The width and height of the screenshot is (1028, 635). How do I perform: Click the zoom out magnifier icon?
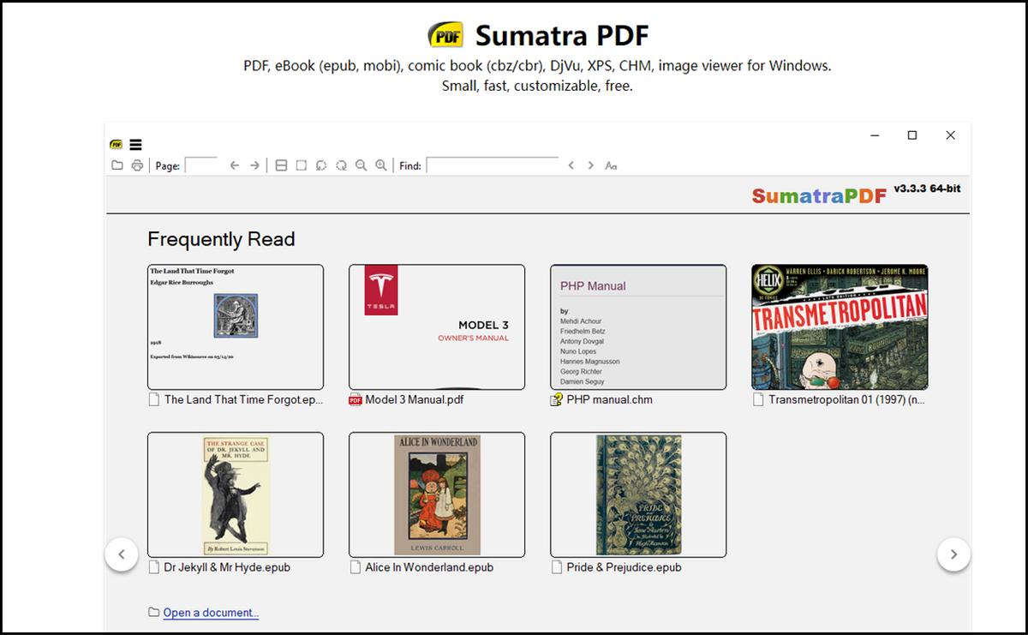coord(361,165)
